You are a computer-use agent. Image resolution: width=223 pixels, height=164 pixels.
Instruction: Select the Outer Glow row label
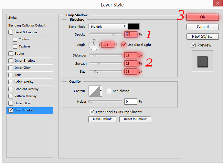point(23,103)
